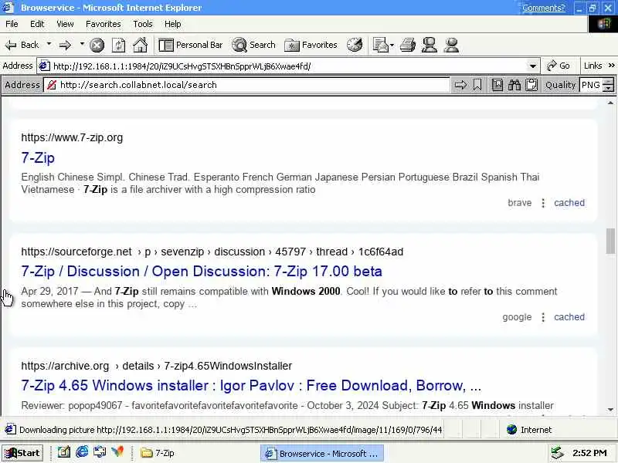Click the insecure page icon in Browservice address
Image resolution: width=618 pixels, height=463 pixels.
(51, 85)
